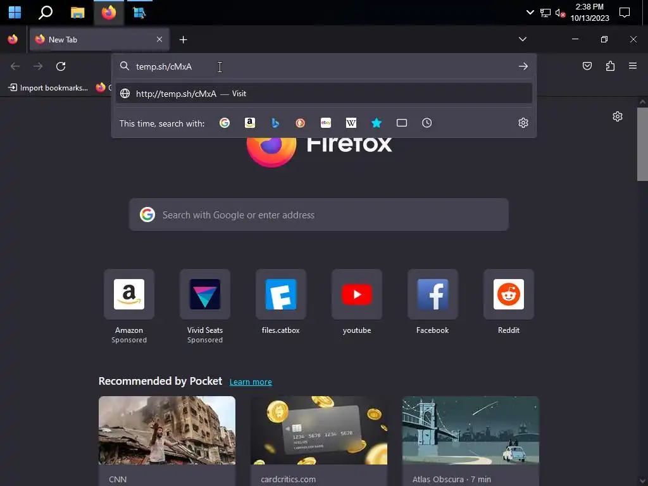Open a new tab with plus button

(x=183, y=39)
